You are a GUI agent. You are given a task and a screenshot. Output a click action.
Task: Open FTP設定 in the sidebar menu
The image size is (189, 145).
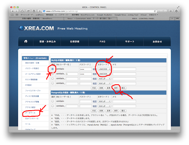coord(28,85)
